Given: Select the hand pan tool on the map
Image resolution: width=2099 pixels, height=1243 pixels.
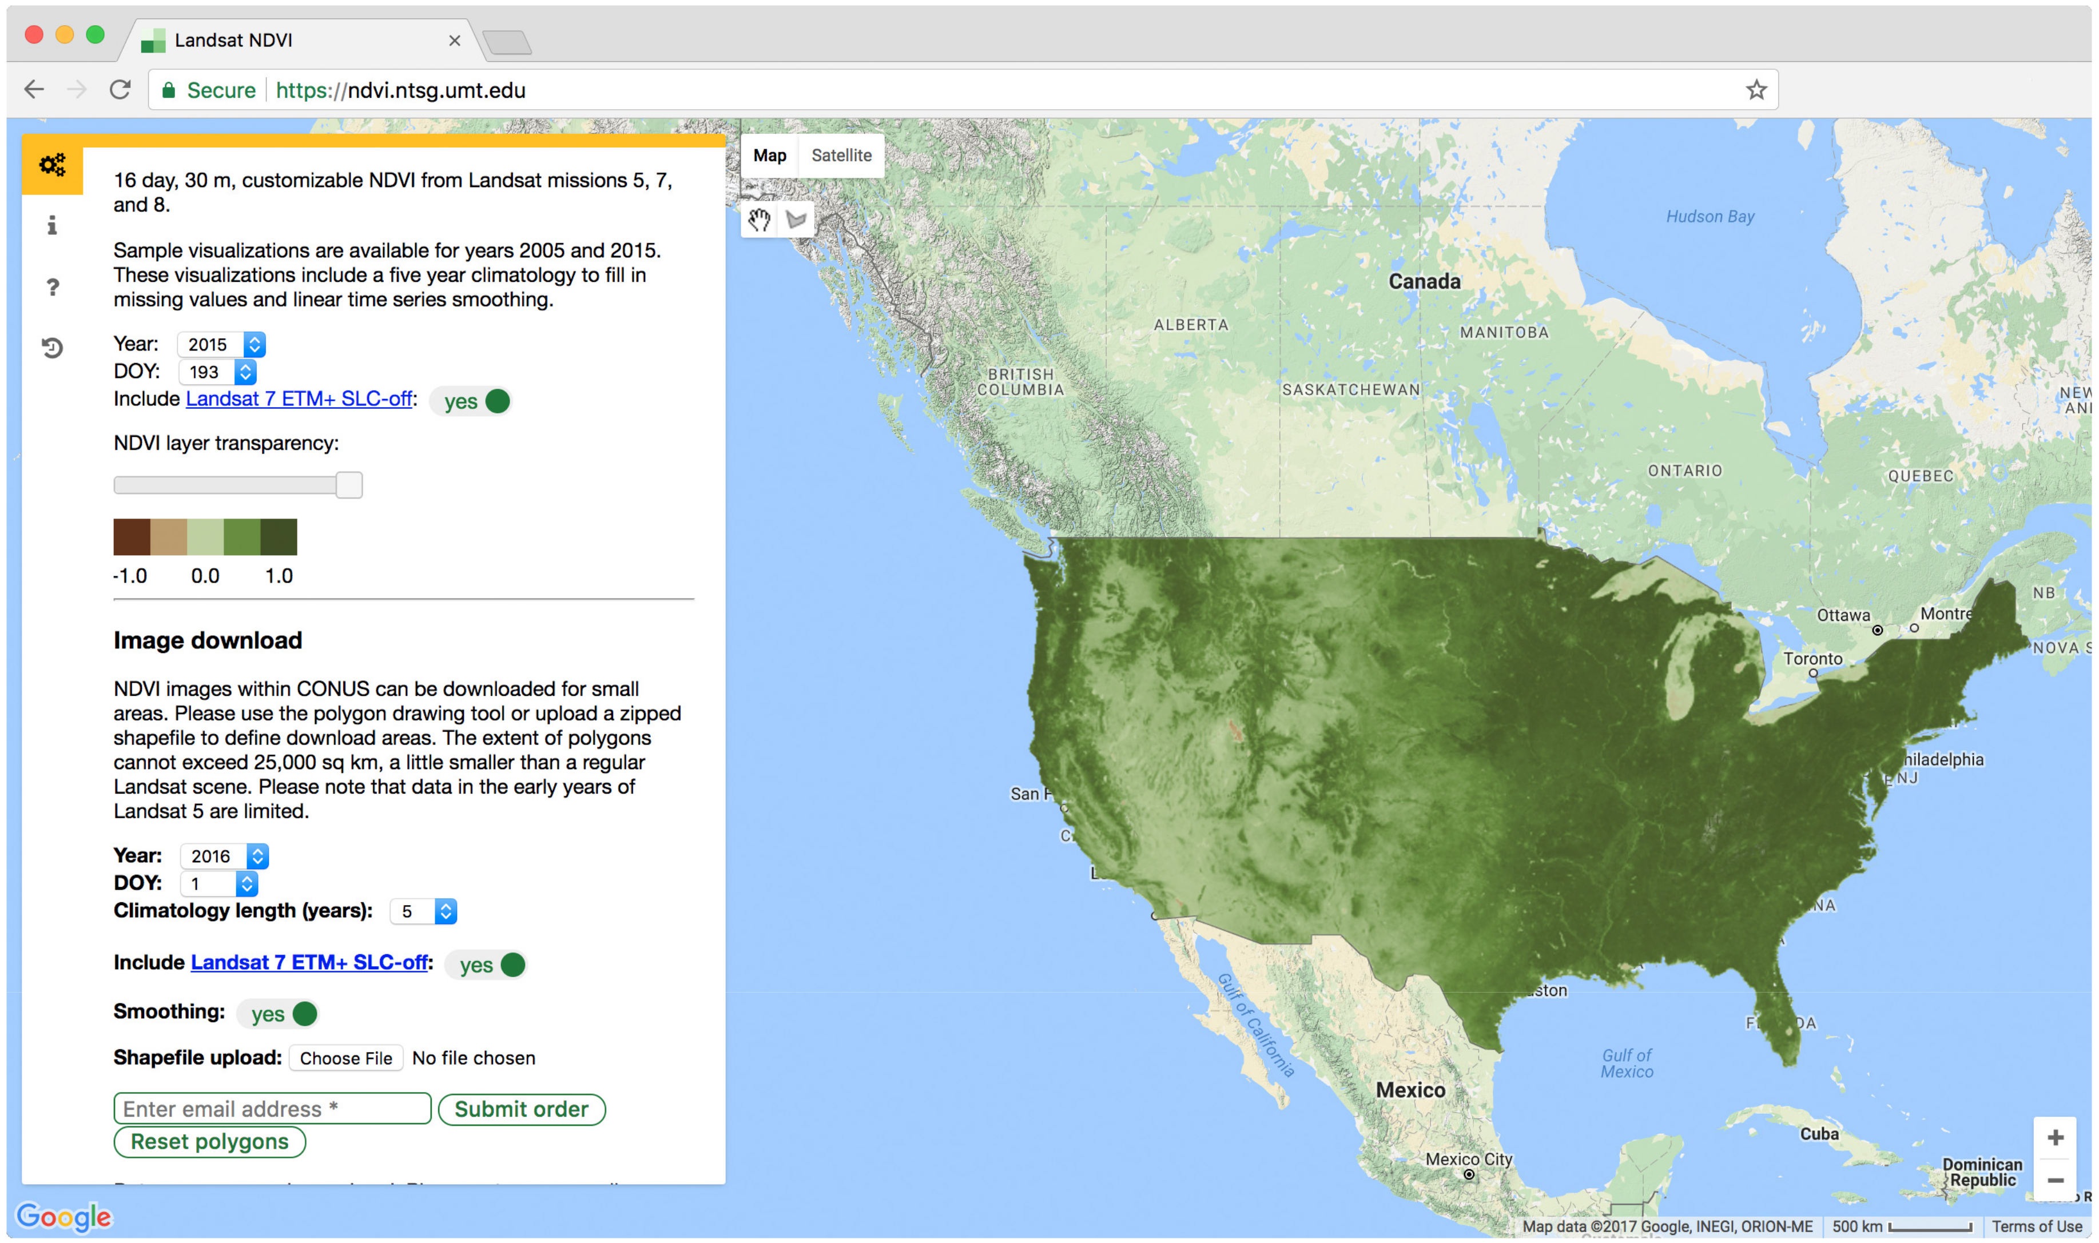Looking at the screenshot, I should (x=759, y=218).
